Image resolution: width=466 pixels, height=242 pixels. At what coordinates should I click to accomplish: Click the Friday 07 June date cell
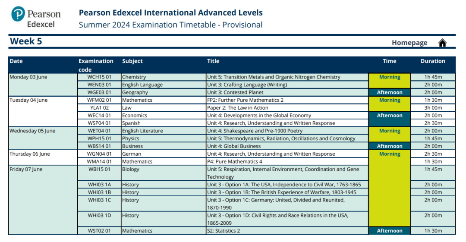point(43,200)
